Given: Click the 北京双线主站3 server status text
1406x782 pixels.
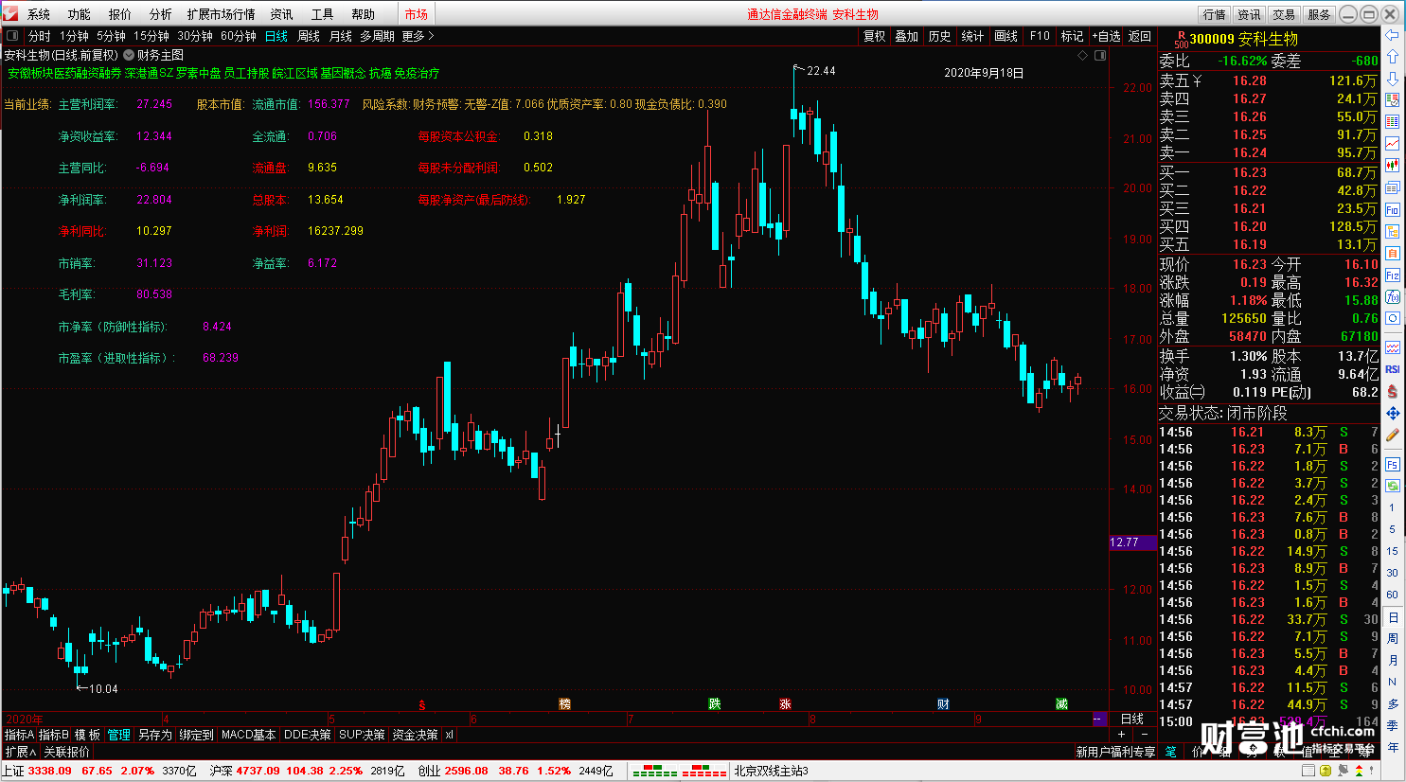Looking at the screenshot, I should [771, 771].
